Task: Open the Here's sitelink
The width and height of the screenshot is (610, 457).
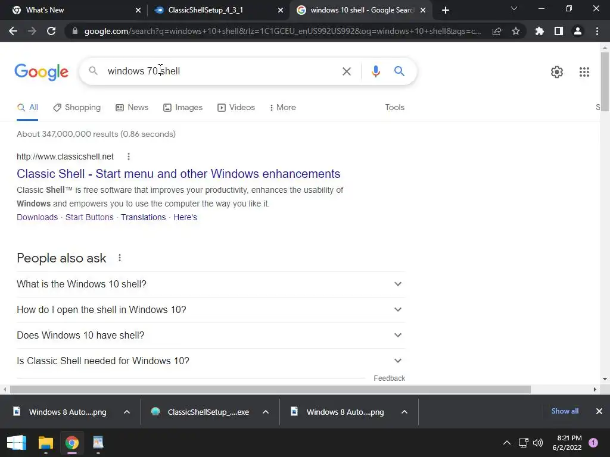Action: (x=185, y=217)
